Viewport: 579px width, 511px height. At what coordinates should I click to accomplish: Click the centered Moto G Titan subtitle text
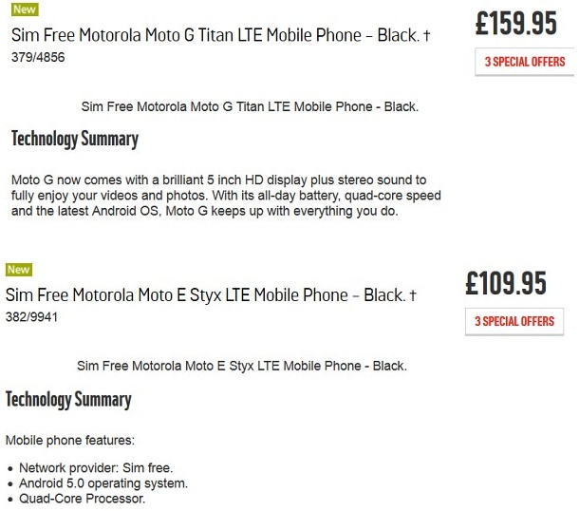click(x=250, y=106)
